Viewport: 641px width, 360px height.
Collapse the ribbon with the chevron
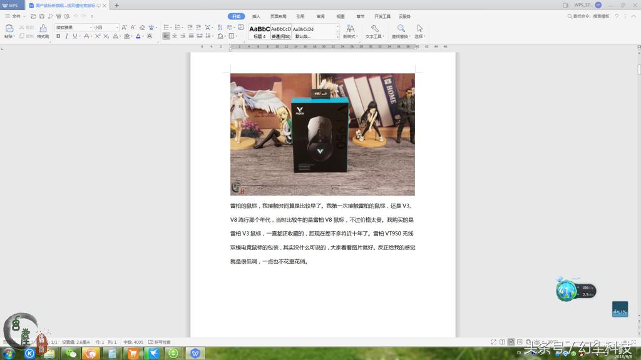(633, 16)
